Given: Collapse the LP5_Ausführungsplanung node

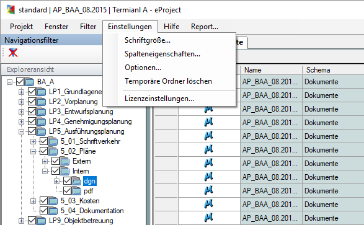Looking at the screenshot, I should pyautogui.click(x=21, y=131).
